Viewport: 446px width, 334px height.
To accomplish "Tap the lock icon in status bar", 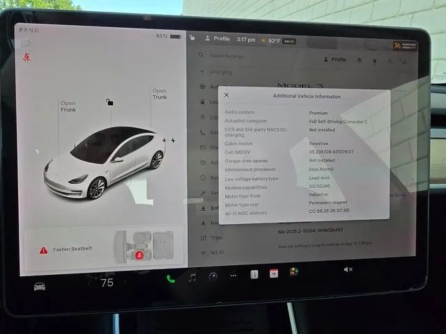I will coord(192,38).
